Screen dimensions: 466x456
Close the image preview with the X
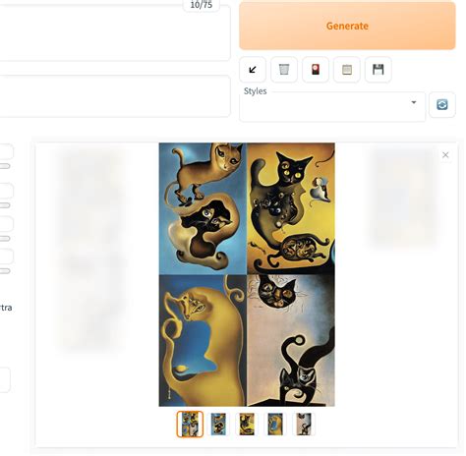pos(446,155)
